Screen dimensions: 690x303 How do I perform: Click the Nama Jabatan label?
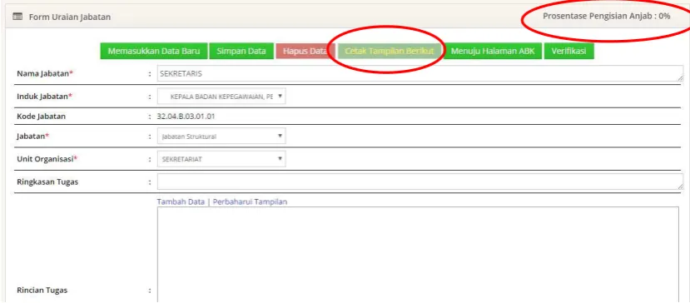tap(44, 73)
